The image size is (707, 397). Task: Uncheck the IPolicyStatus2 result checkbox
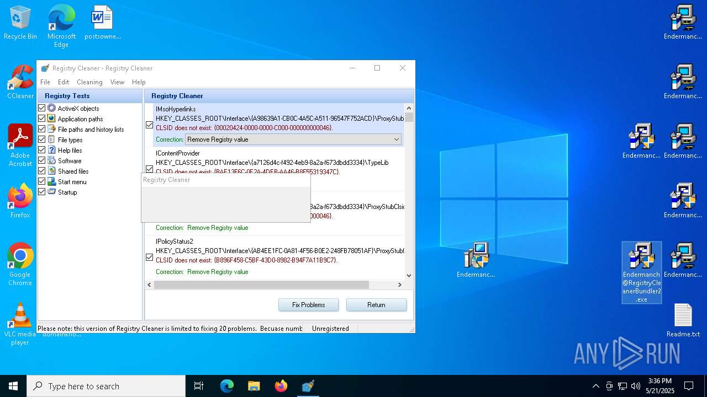(149, 257)
